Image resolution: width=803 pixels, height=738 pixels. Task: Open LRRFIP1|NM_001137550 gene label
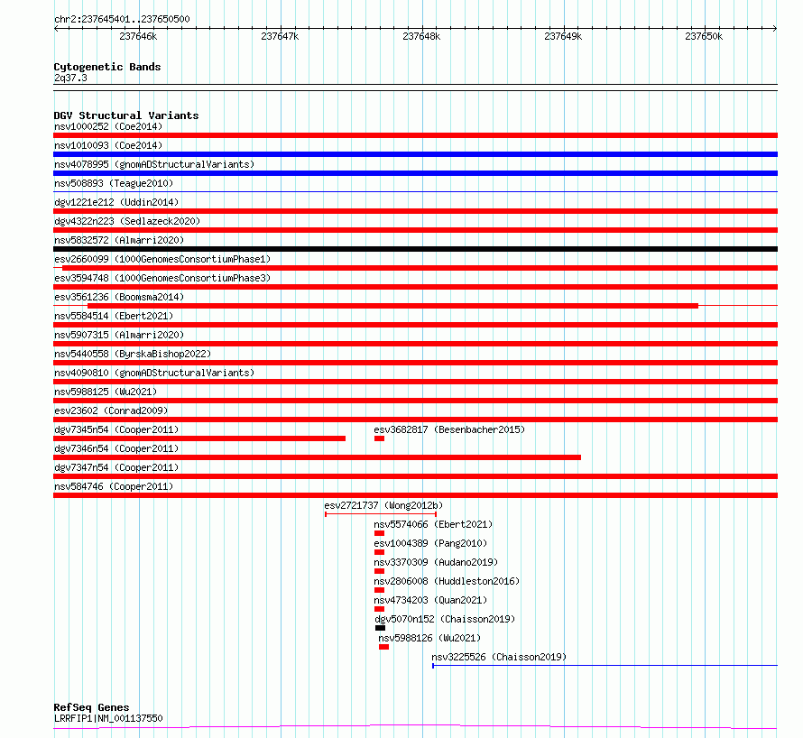[108, 718]
